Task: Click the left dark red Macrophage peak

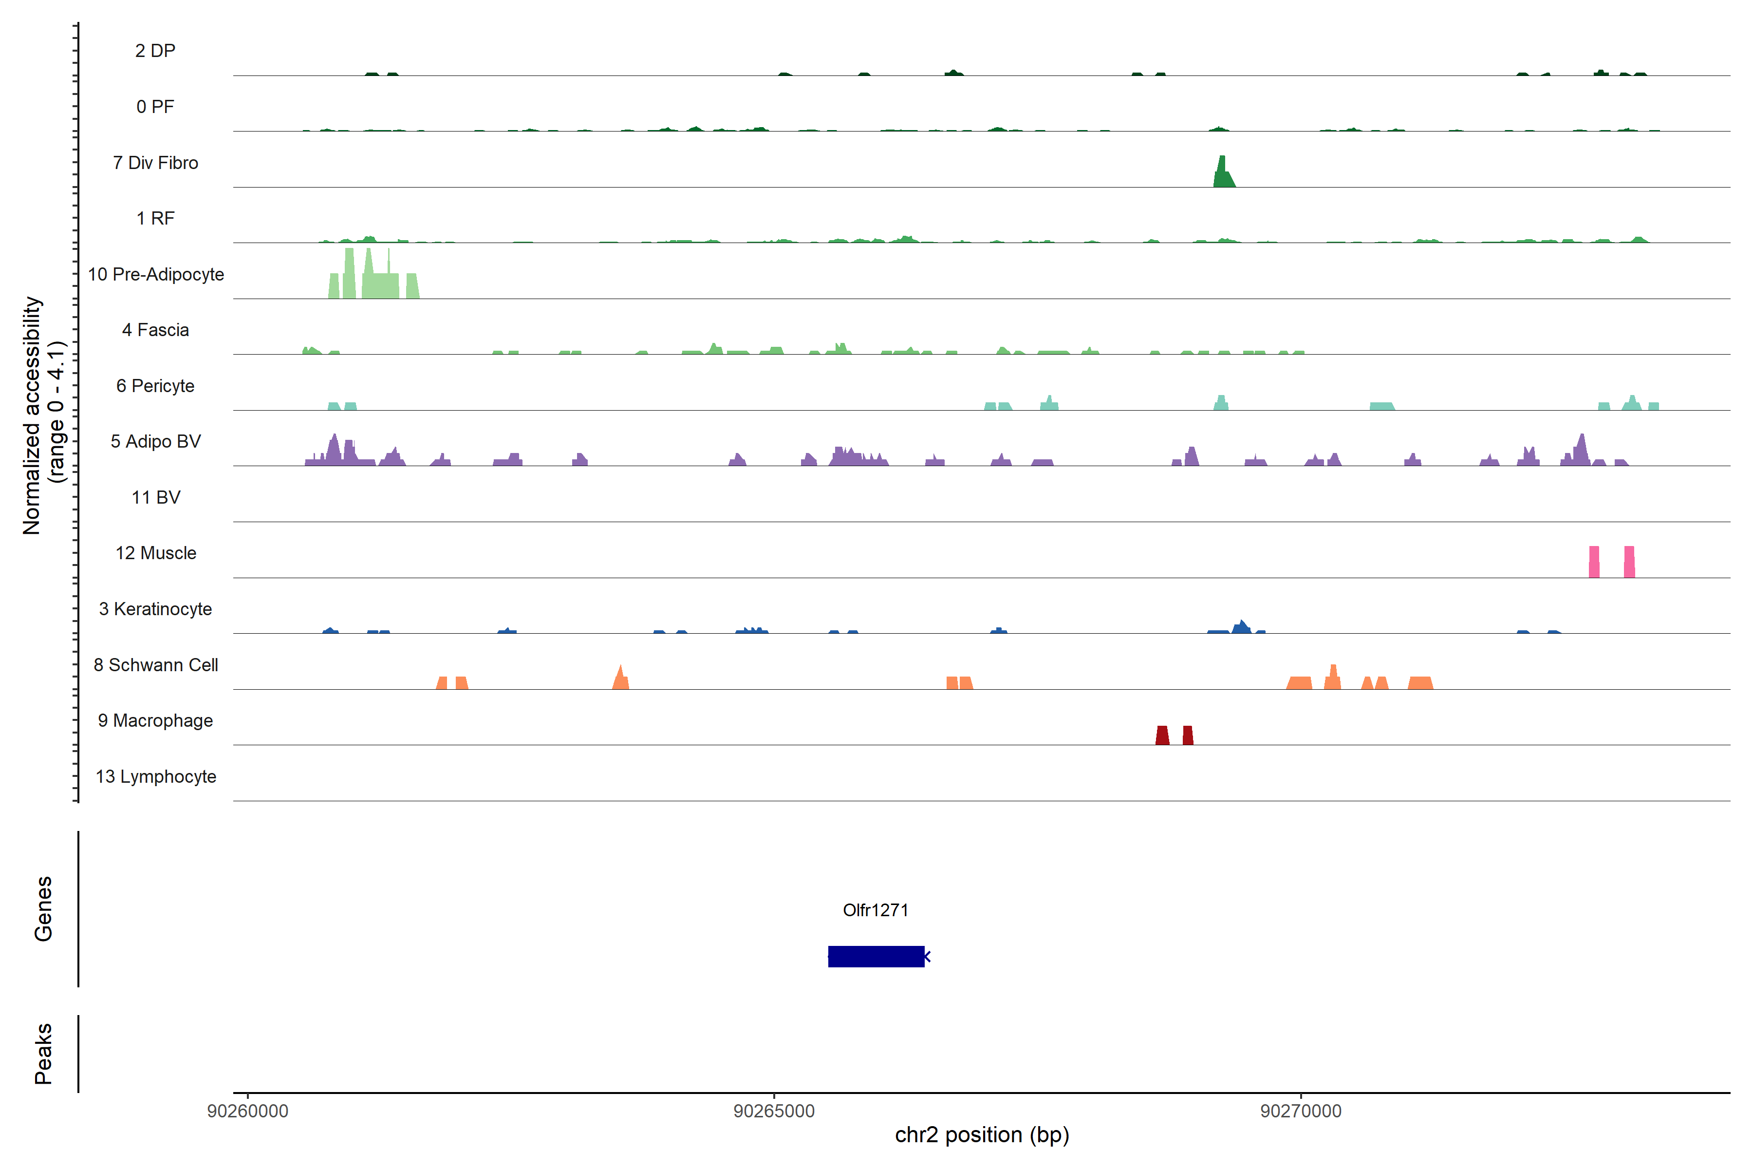Action: (1162, 735)
